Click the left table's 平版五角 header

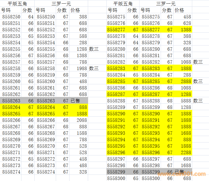pyautogui.click(x=17, y=4)
